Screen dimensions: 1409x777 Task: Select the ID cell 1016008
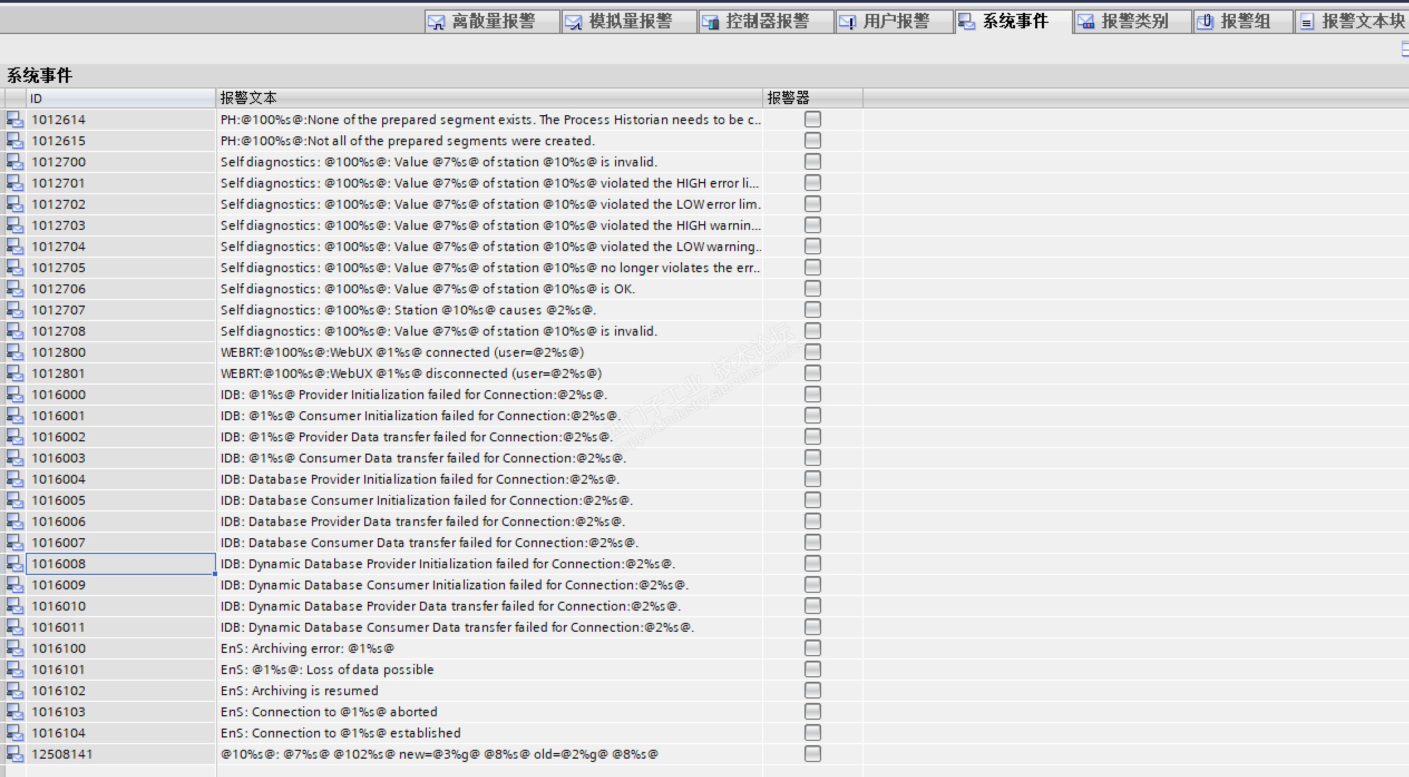click(x=120, y=564)
